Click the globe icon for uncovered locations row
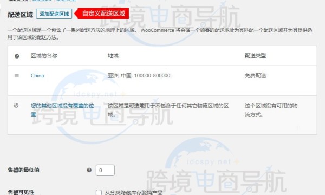This screenshot has height=195, width=325. (x=16, y=105)
